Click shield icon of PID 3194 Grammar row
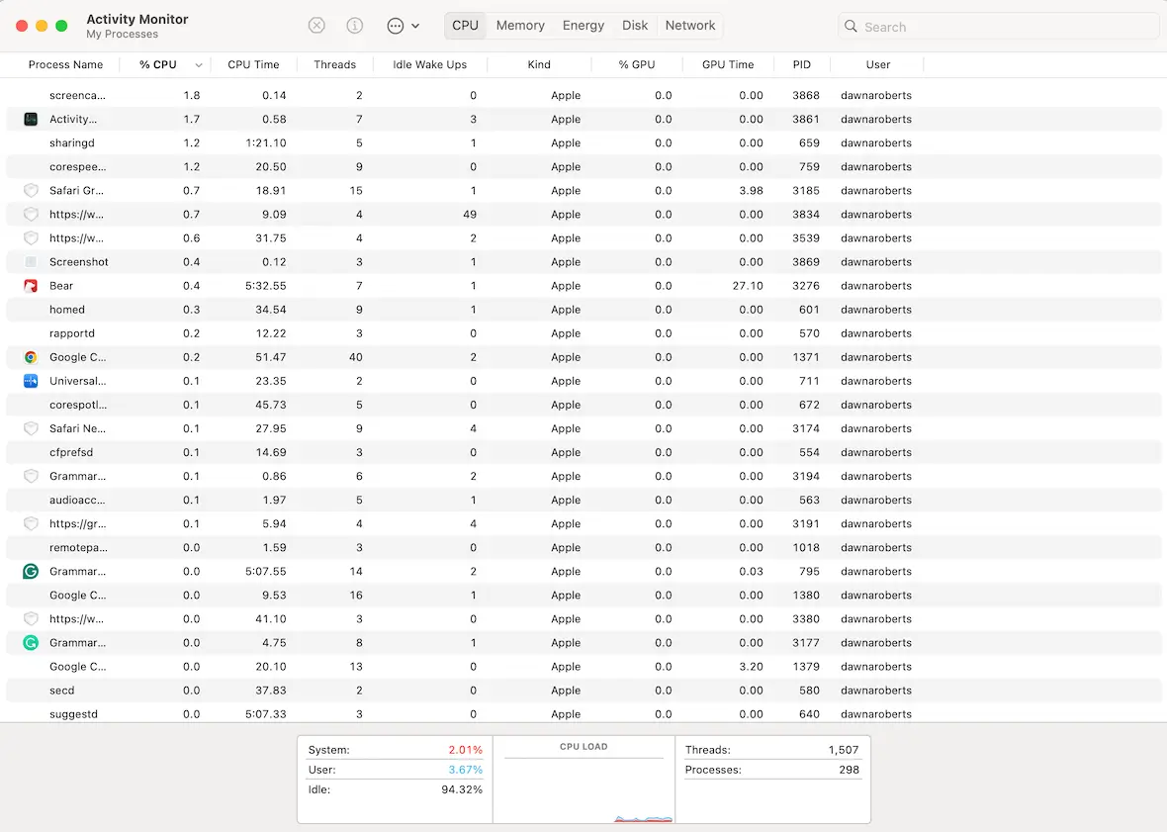The height and width of the screenshot is (832, 1167). coord(31,476)
